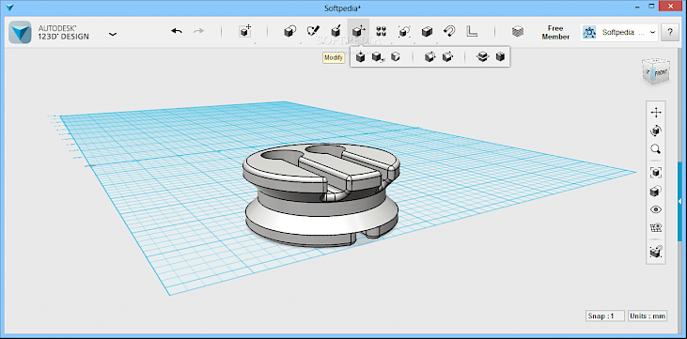Activate the Snap magnet tool
This screenshot has height=339, width=687.
pyautogui.click(x=449, y=31)
